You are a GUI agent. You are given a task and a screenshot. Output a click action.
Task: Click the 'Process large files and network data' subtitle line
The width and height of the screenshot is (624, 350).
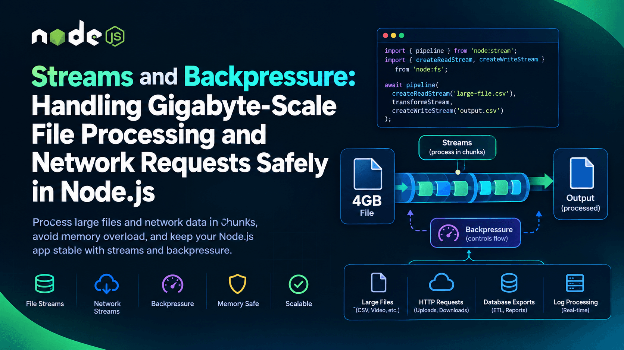coord(145,222)
